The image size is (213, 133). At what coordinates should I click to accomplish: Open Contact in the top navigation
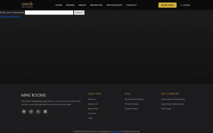point(131,5)
